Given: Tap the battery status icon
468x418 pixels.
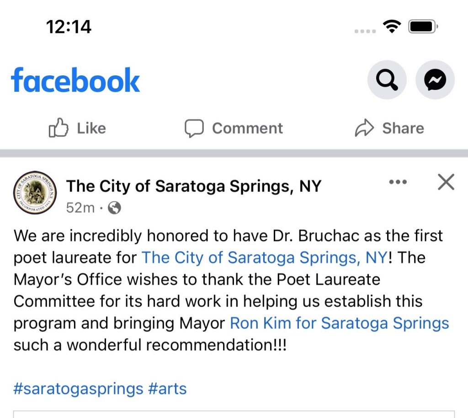Looking at the screenshot, I should [423, 27].
